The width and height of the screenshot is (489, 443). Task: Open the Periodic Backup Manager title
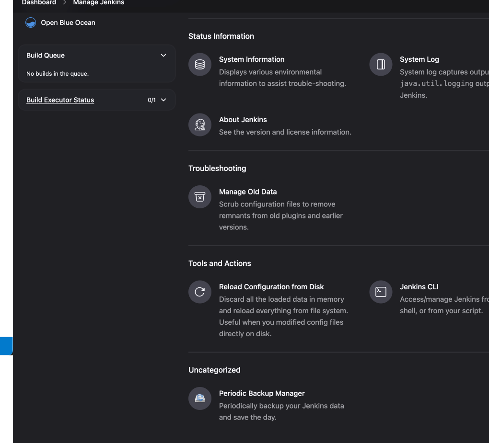tap(262, 393)
